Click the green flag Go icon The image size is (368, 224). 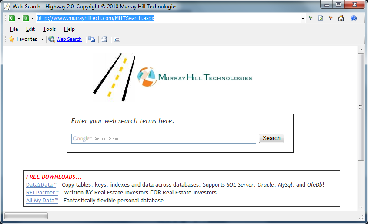pyautogui.click(x=311, y=18)
